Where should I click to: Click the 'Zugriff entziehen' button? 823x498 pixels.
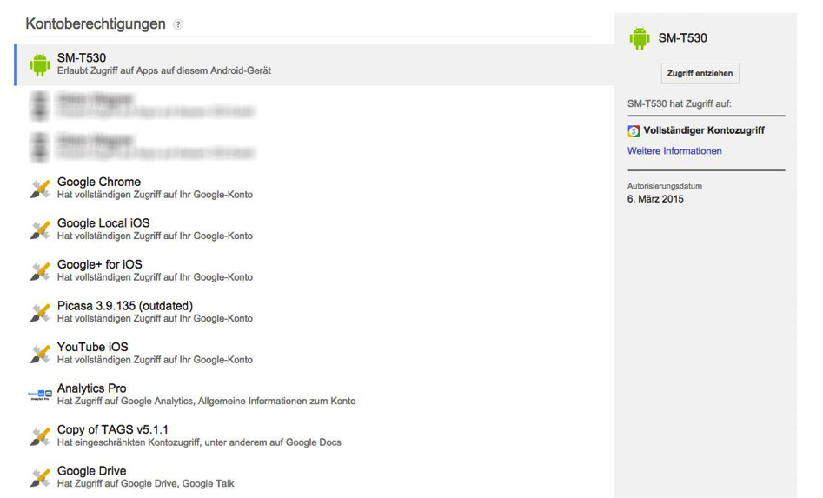click(700, 74)
